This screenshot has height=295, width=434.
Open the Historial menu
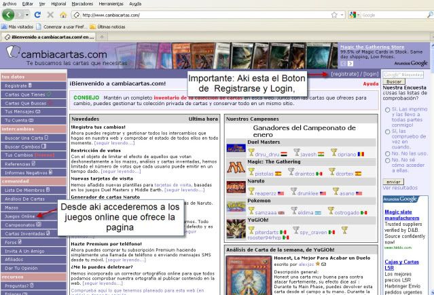click(x=58, y=4)
